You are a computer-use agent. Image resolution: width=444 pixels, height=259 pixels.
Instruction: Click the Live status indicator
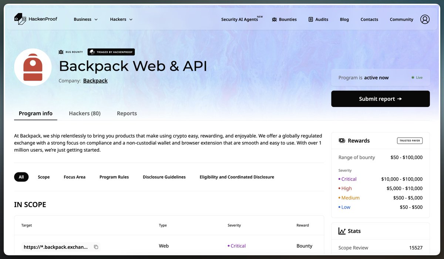[417, 78]
